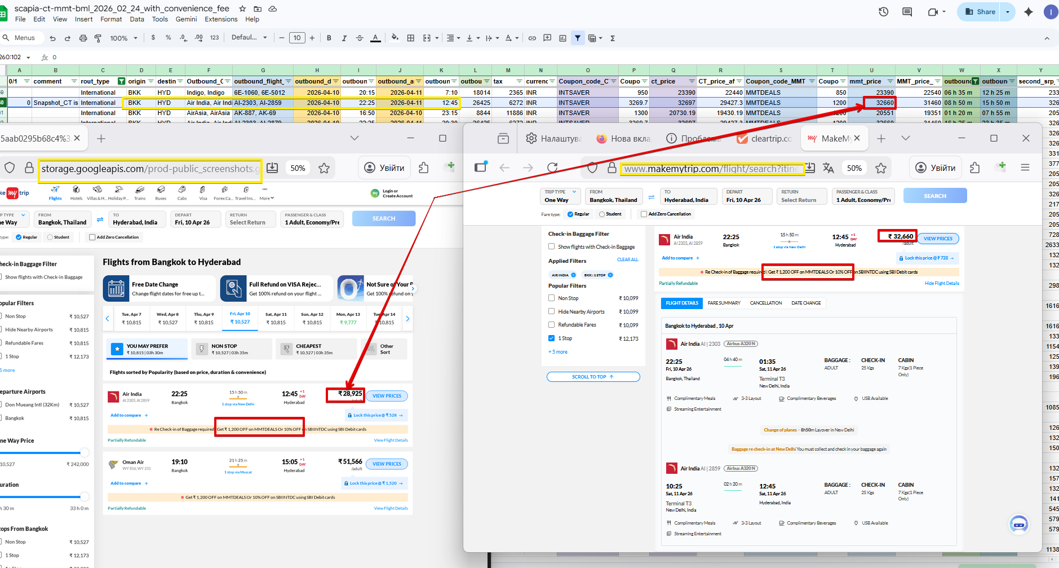
Task: Open the font family dropdown
Action: pos(249,38)
